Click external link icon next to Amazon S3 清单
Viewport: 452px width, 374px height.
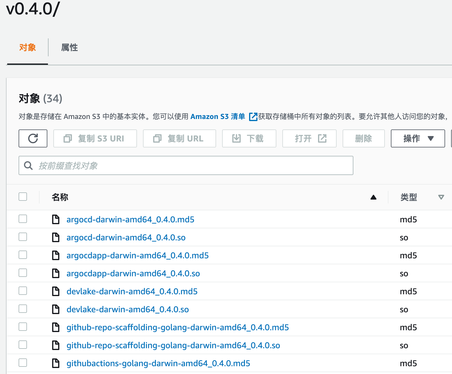tap(253, 117)
